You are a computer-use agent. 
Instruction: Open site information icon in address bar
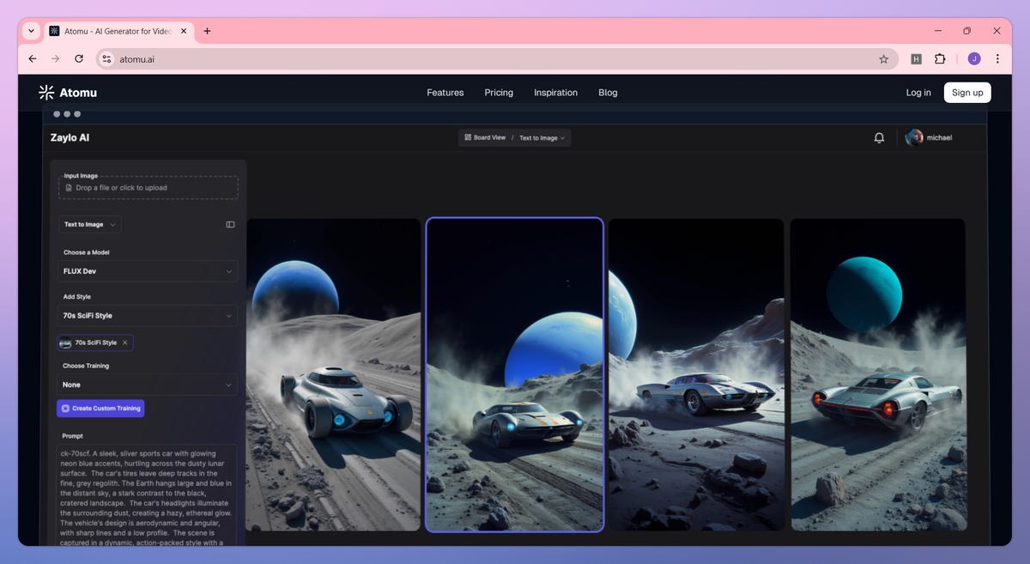tap(106, 59)
